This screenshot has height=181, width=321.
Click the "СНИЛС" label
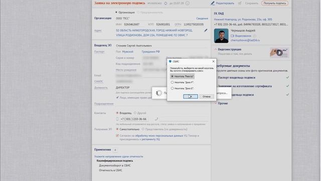[99, 81]
